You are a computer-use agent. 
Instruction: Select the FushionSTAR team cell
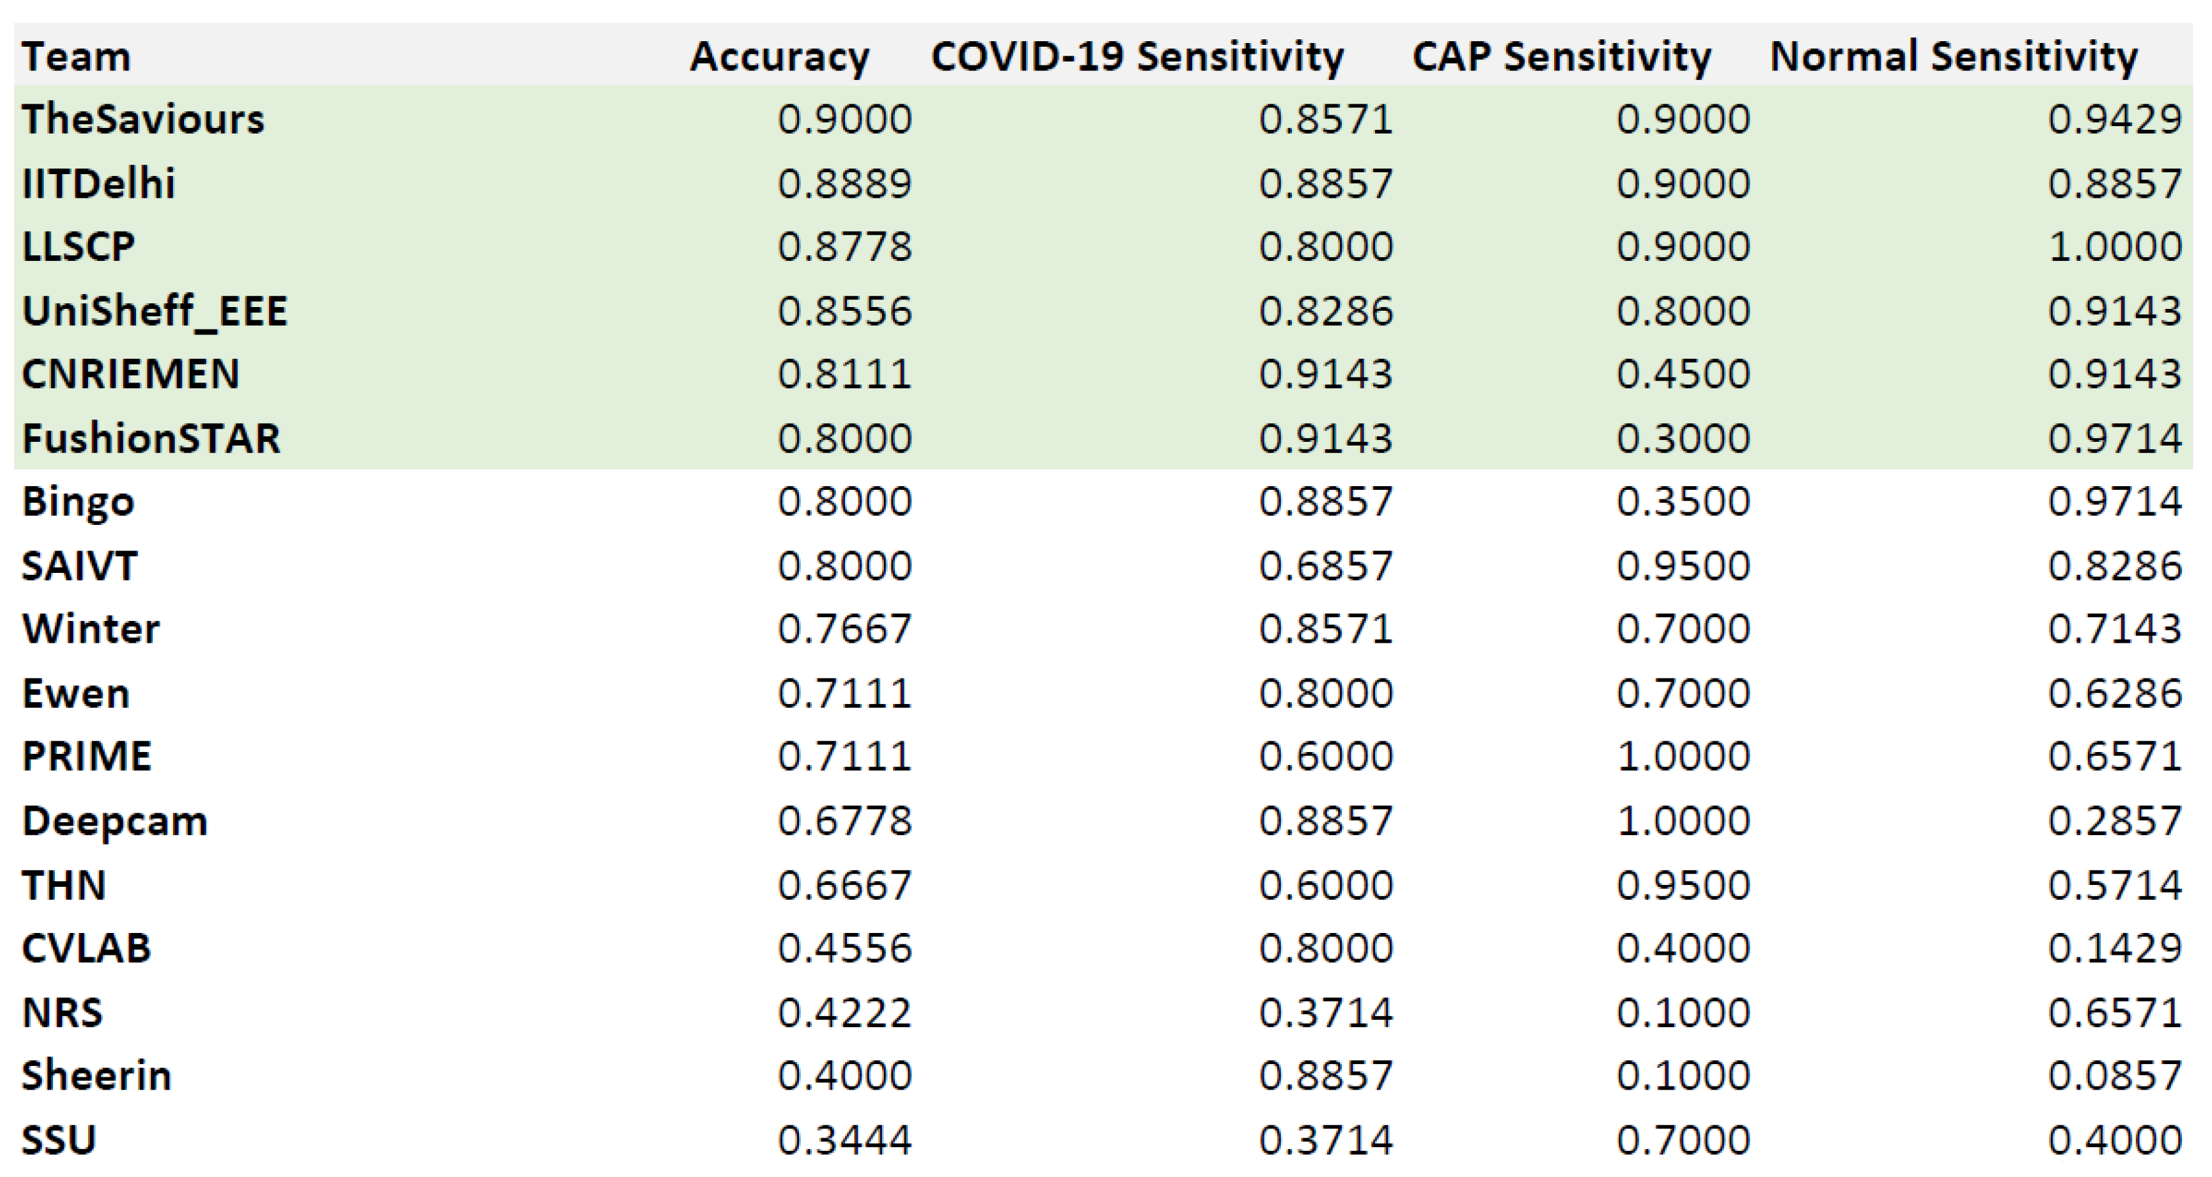click(x=151, y=439)
